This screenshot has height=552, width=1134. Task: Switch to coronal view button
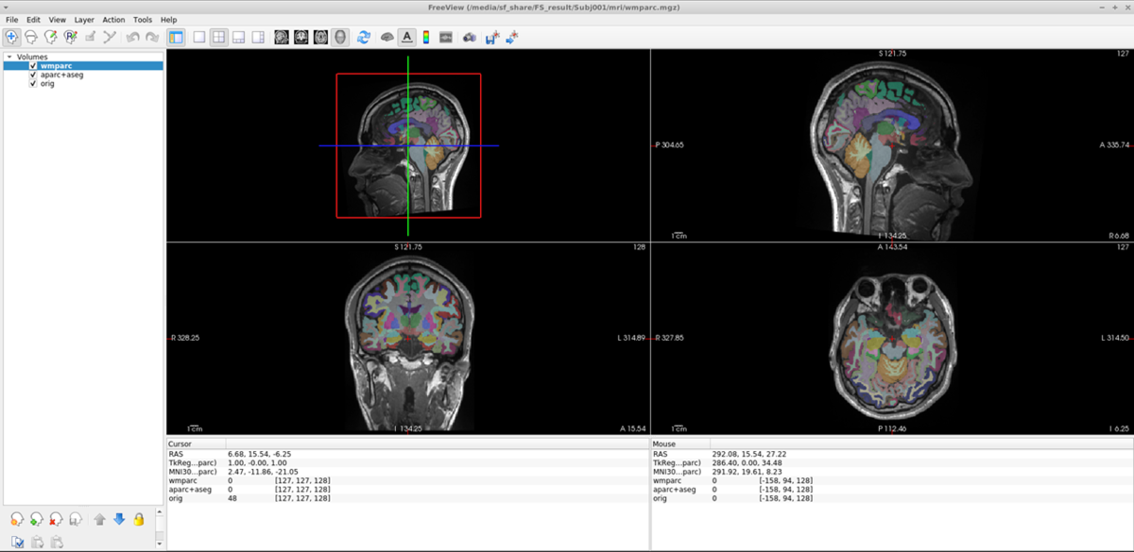coord(301,37)
